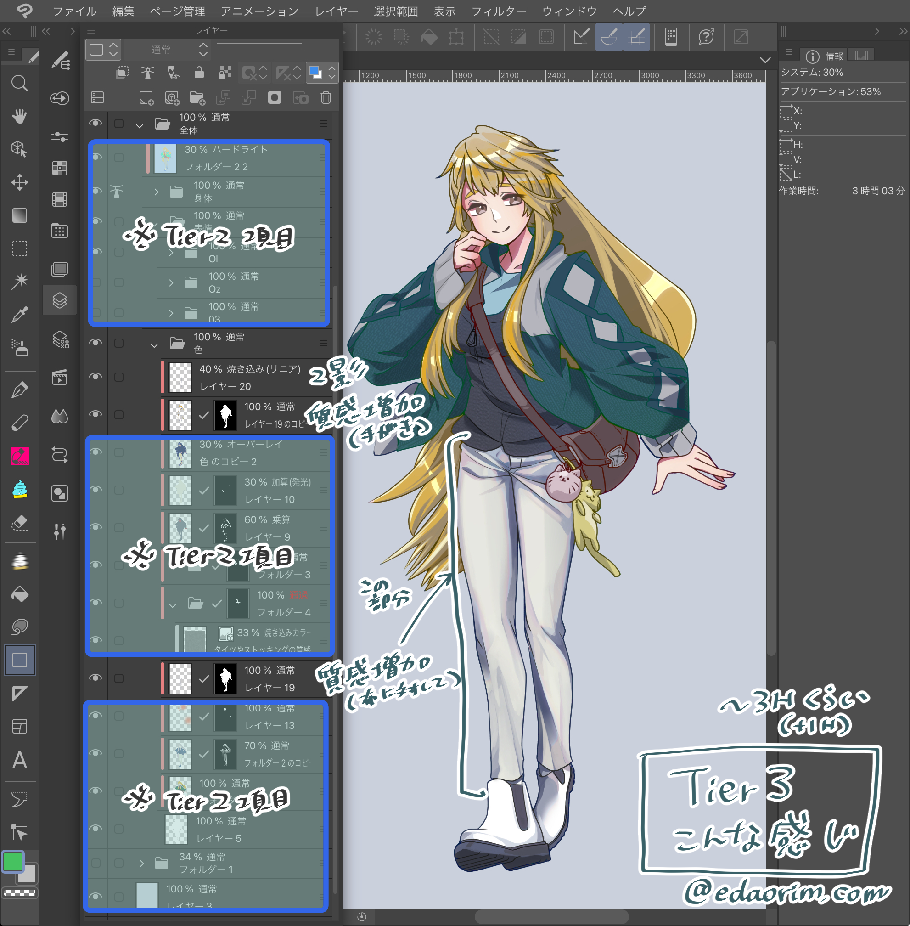This screenshot has height=926, width=910.
Task: Hide the レイヤー 20 layer
Action: pos(95,376)
